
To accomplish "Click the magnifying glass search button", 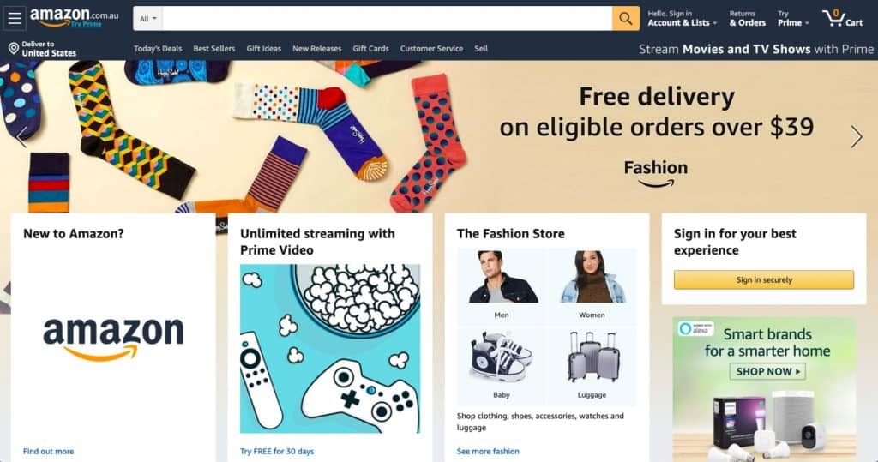I will coord(625,19).
